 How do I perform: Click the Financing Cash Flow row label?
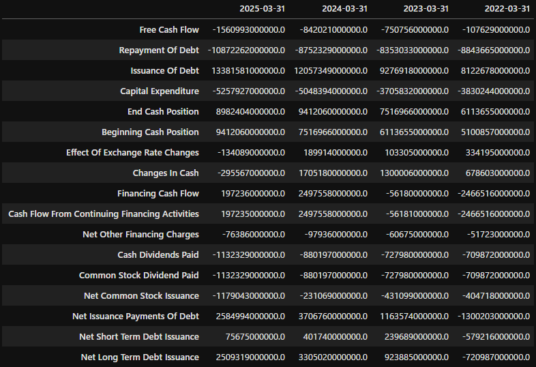pos(158,193)
